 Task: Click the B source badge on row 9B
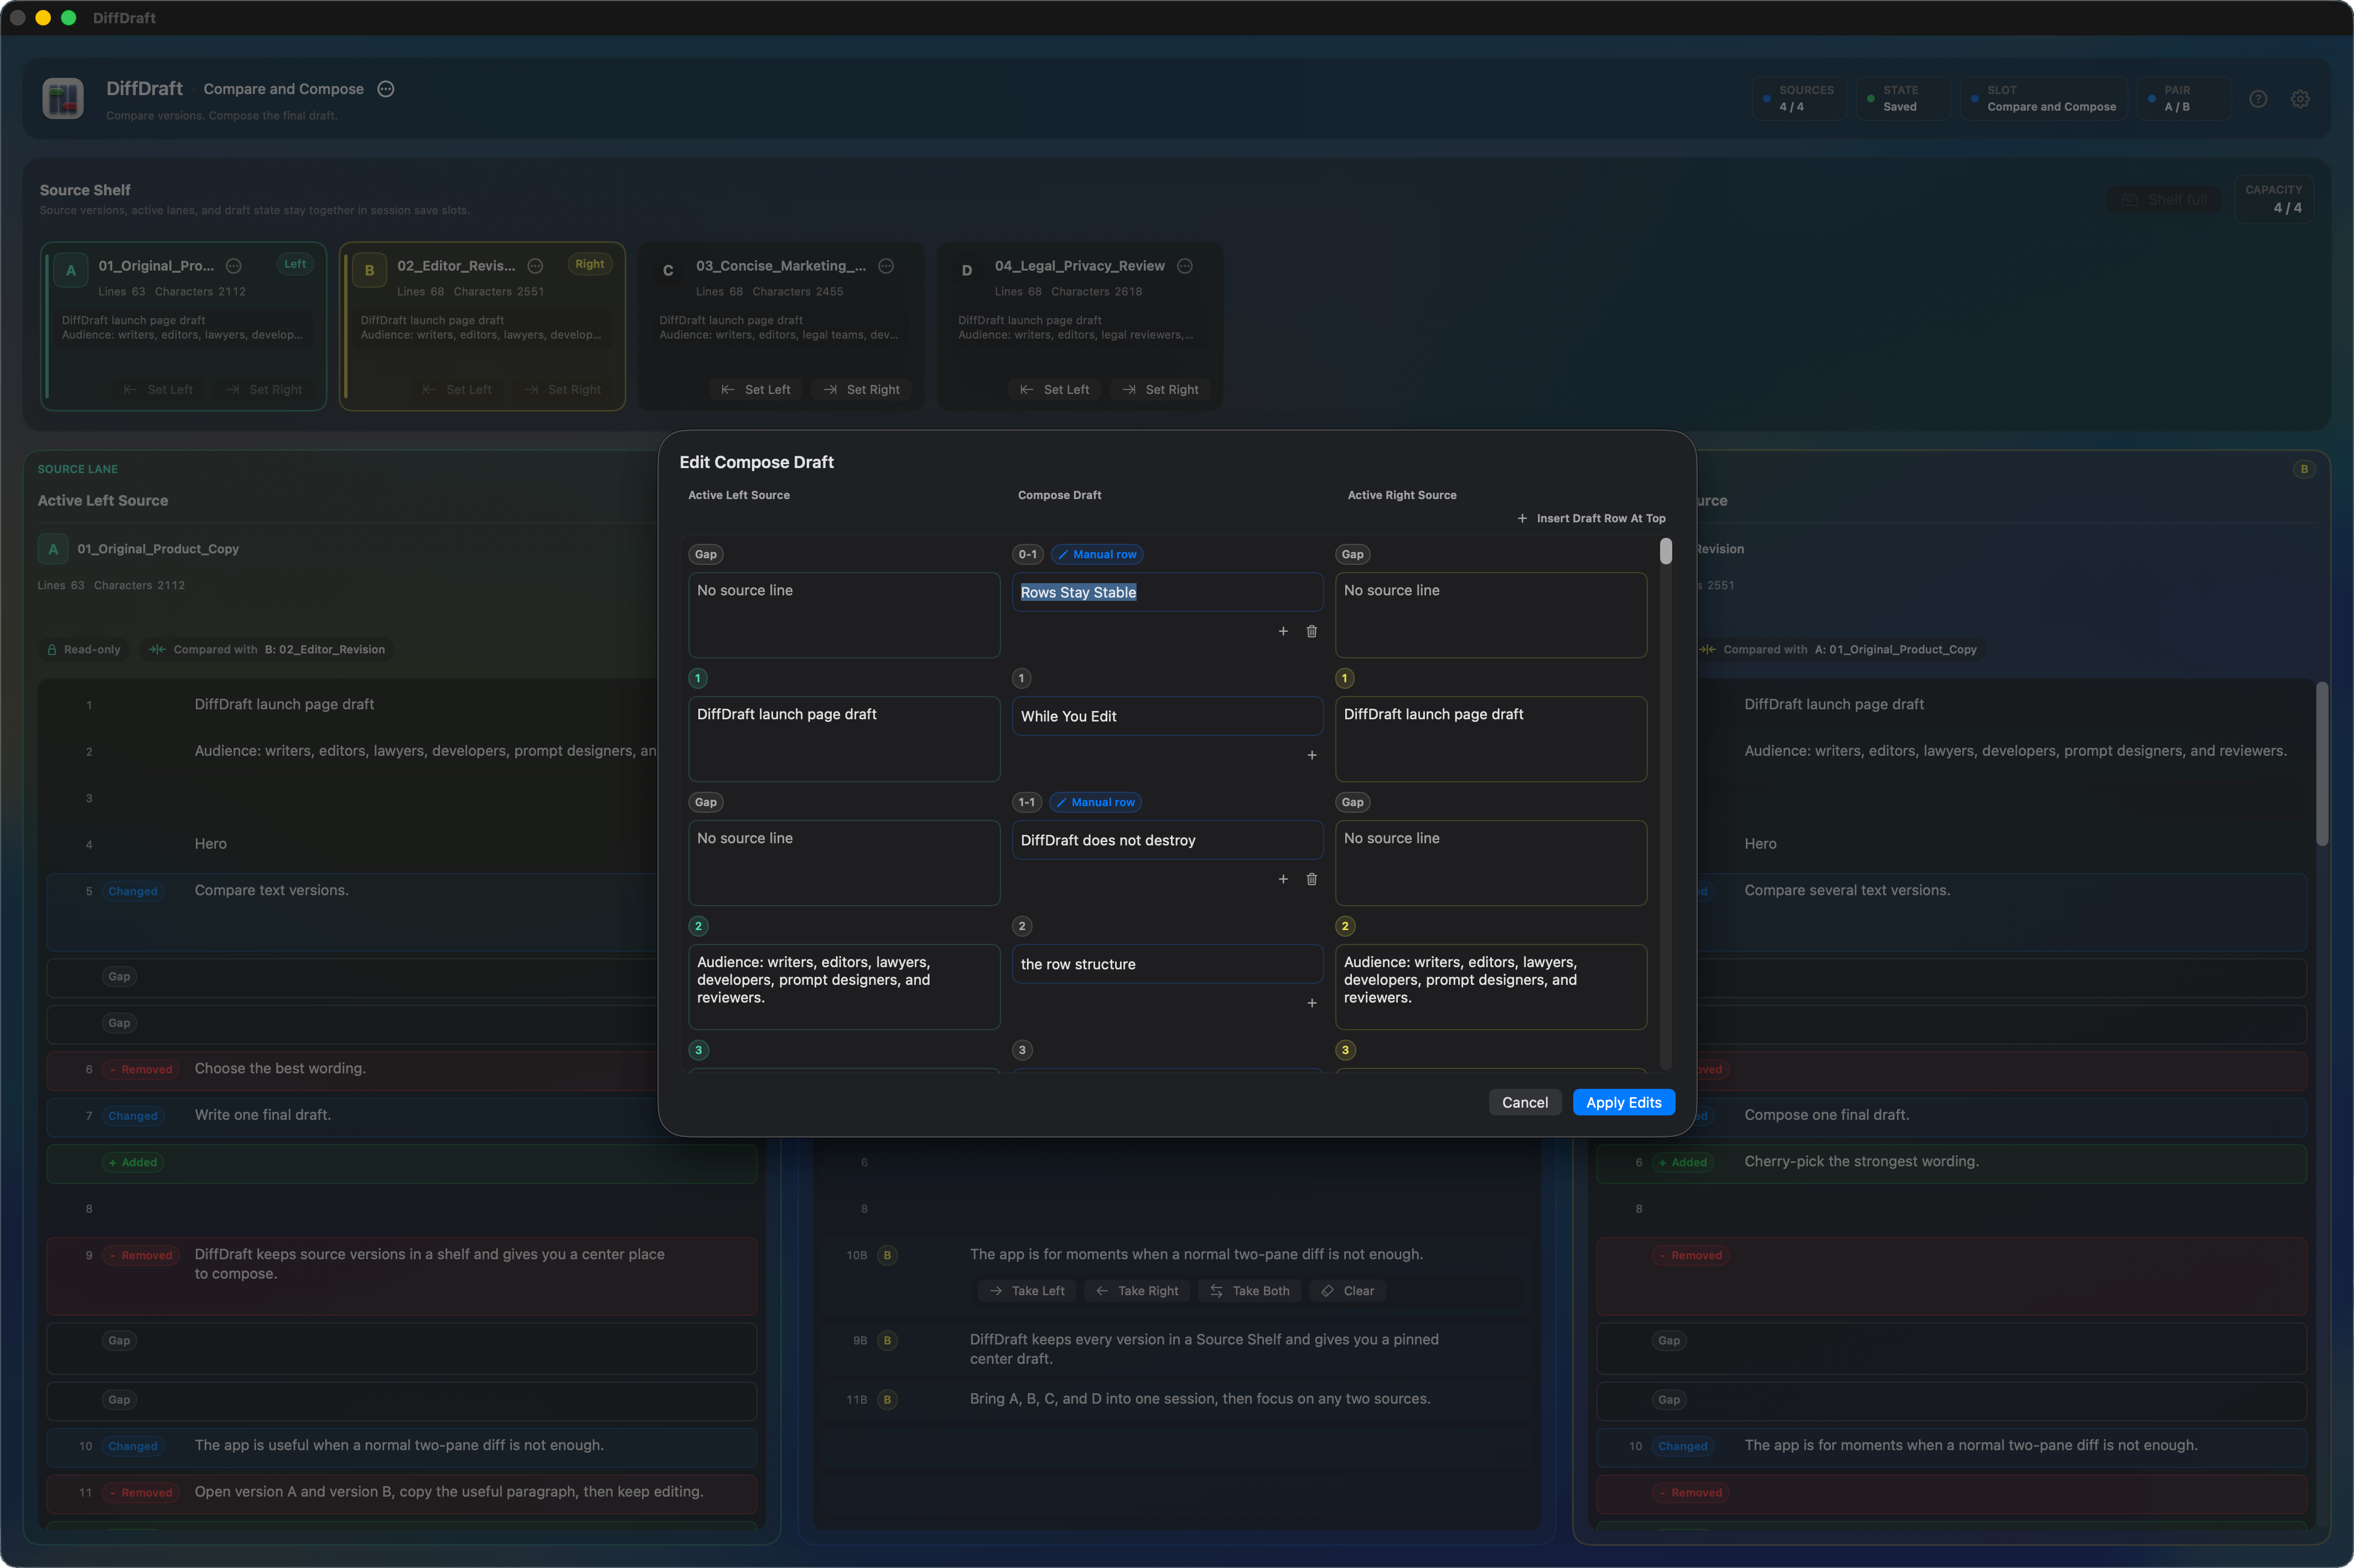pyautogui.click(x=887, y=1340)
